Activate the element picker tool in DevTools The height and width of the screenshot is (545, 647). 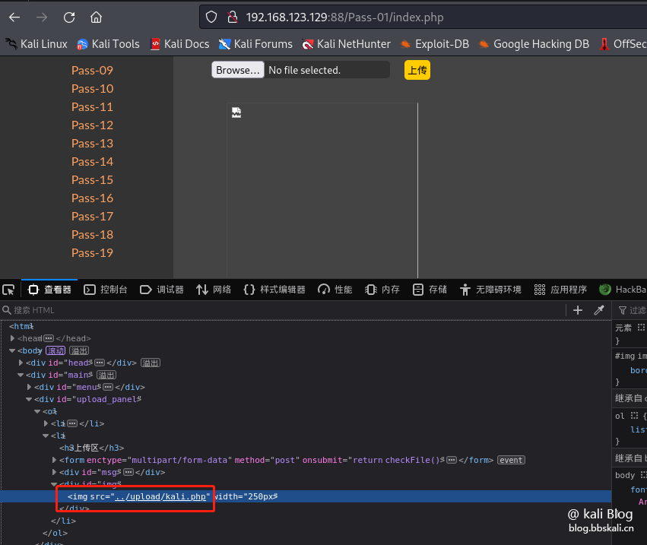[9, 290]
